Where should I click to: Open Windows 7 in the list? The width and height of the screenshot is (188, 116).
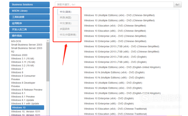click(x=17, y=69)
